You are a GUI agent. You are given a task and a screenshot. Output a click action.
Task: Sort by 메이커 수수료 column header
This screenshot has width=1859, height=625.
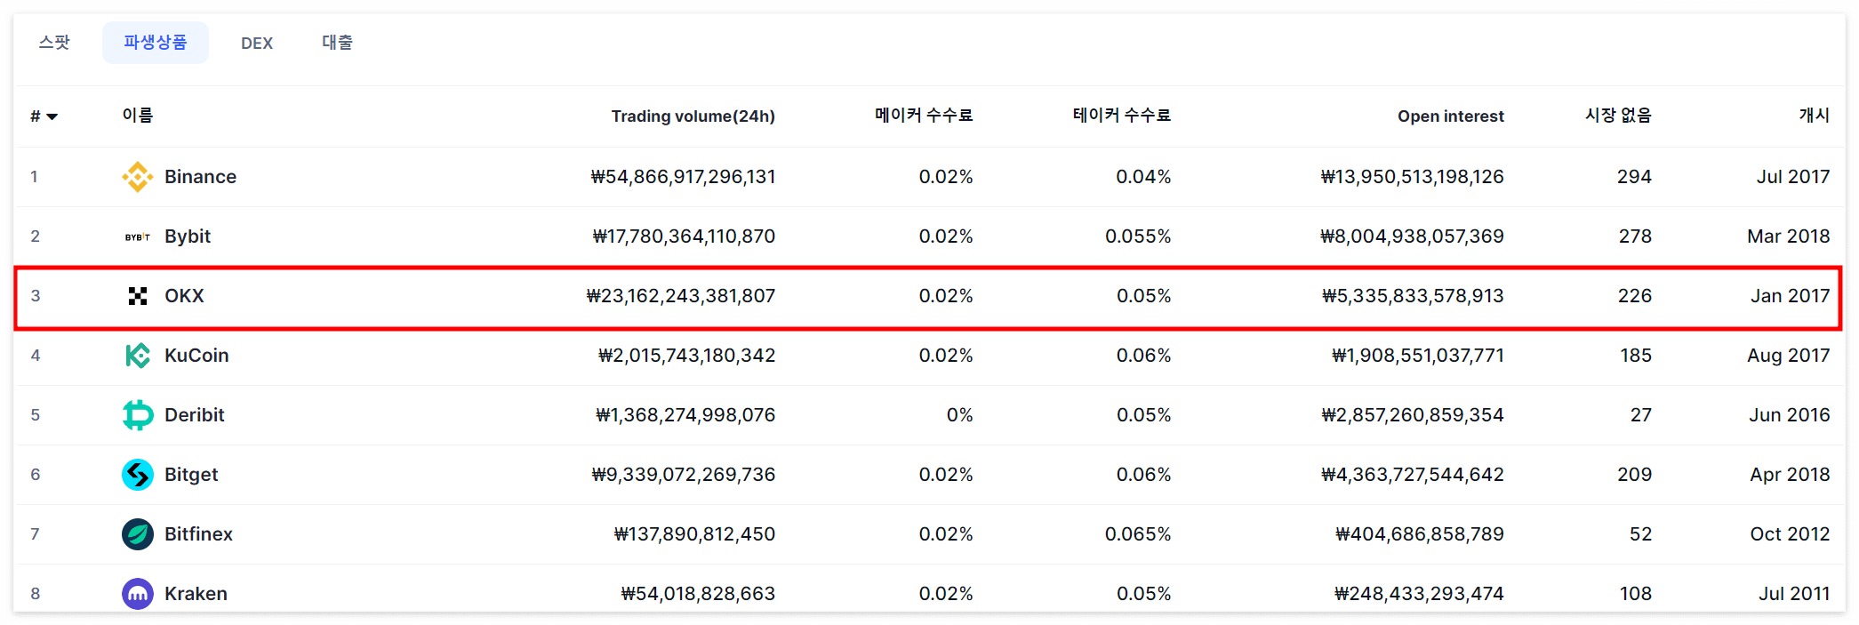click(924, 116)
